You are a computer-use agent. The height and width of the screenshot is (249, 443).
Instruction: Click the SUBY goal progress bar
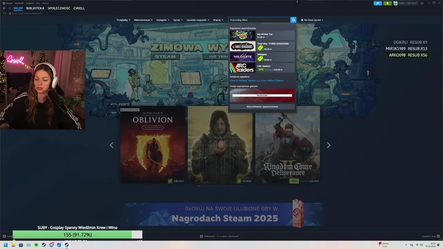tap(78, 235)
